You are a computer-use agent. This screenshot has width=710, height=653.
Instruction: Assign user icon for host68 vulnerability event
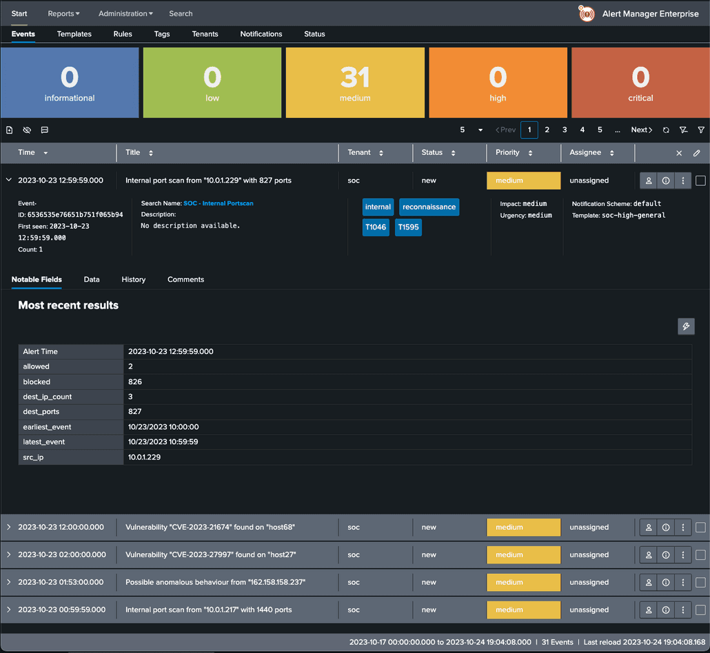[649, 528]
